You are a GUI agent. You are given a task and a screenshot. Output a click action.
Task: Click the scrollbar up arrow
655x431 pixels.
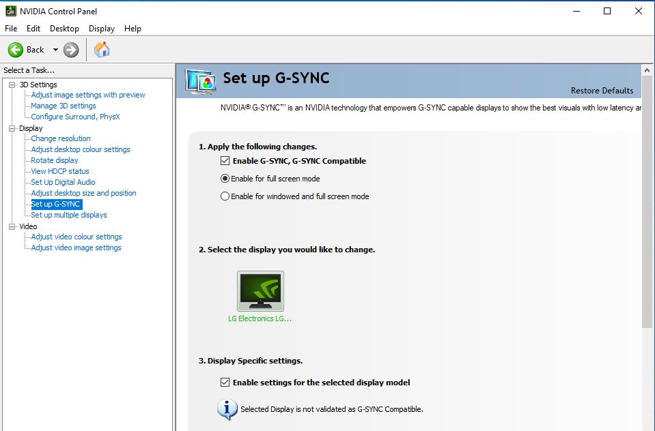point(647,70)
